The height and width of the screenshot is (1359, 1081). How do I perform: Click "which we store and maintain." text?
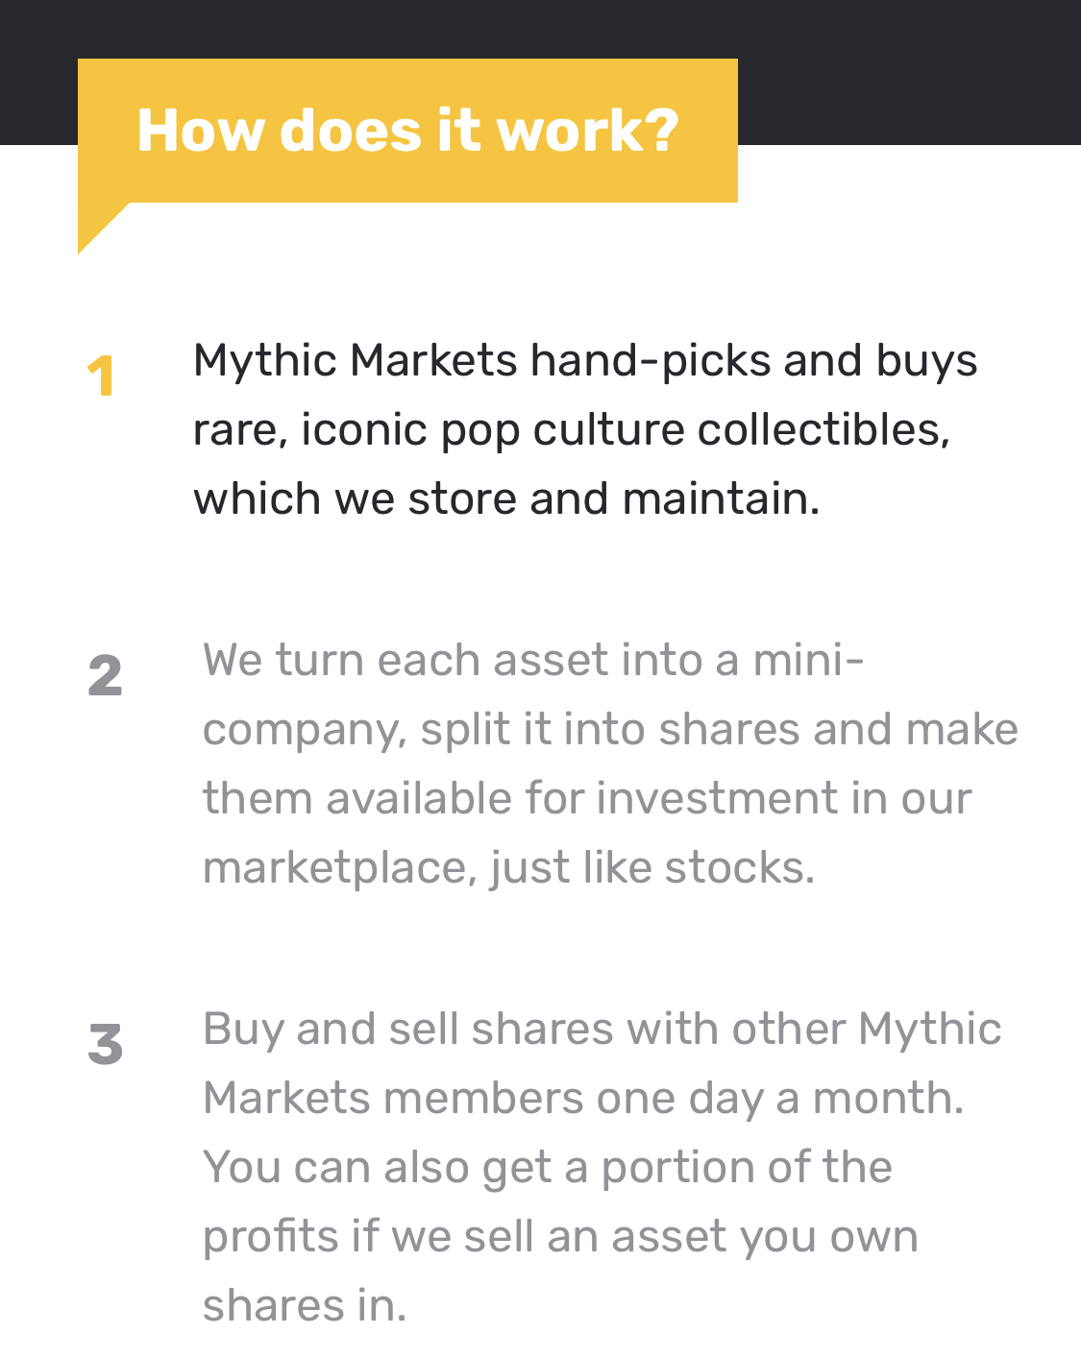click(x=506, y=498)
